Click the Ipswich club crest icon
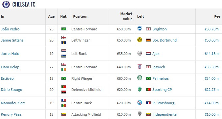Image resolution: width=222 pixels, height=119 pixels. click(x=140, y=66)
